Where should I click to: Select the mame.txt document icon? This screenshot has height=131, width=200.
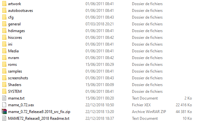(x=4, y=98)
